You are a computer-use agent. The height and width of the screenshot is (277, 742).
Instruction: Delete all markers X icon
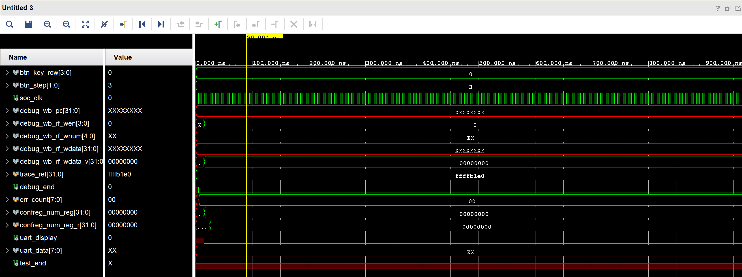click(294, 24)
